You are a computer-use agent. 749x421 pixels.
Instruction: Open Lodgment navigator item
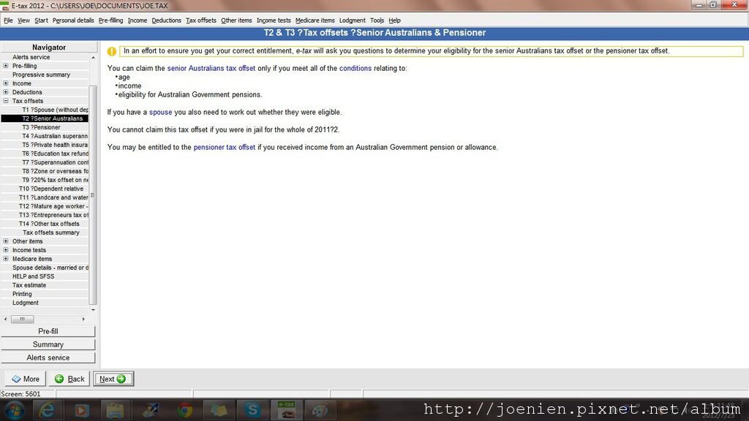click(x=26, y=303)
